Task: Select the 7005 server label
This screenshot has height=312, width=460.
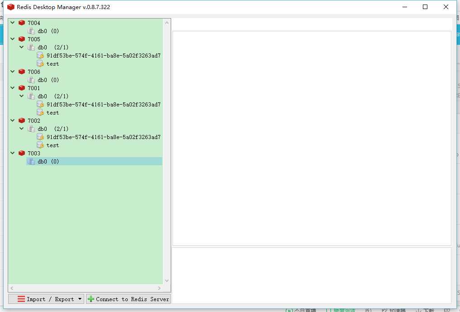Action: tap(34, 39)
